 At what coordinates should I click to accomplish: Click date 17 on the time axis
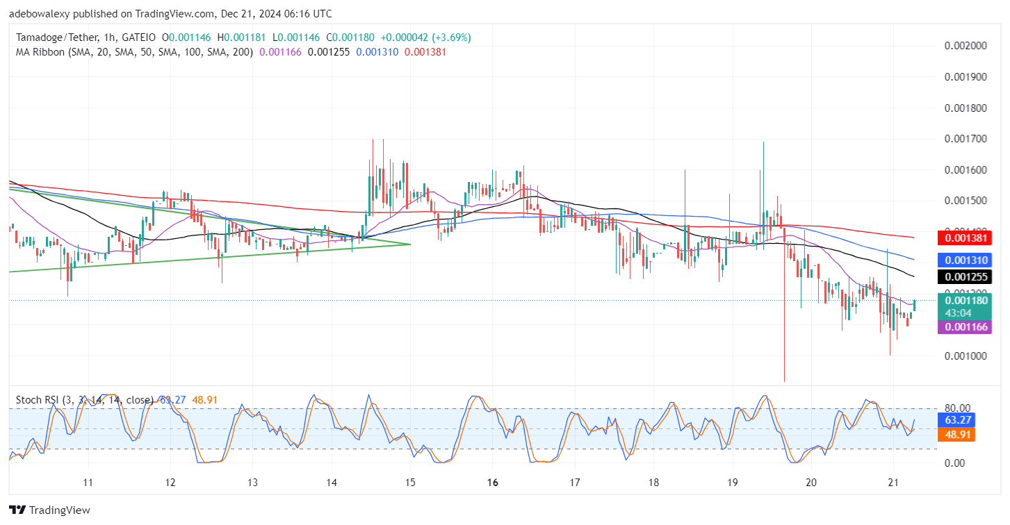(574, 482)
